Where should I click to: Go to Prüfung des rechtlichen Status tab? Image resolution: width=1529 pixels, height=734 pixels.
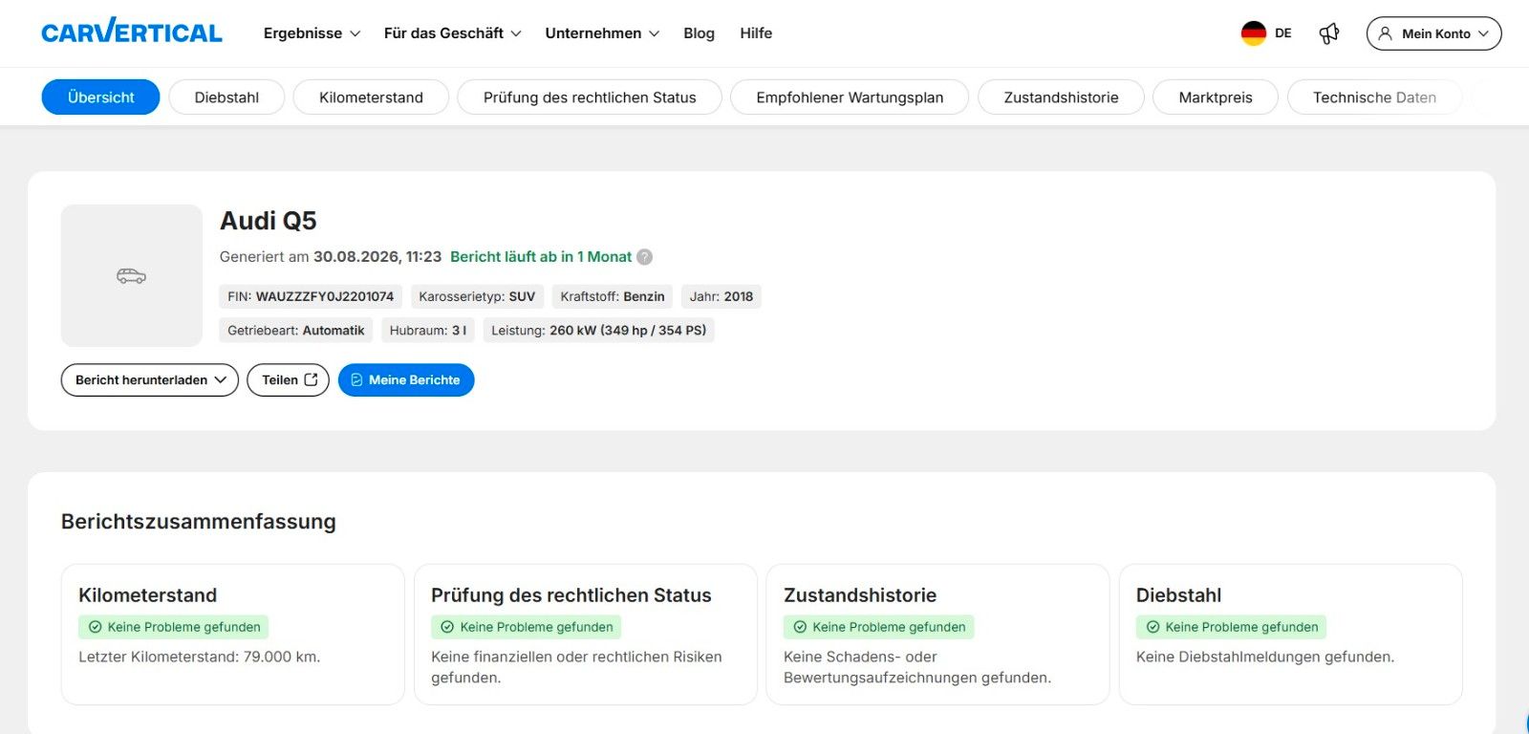(590, 97)
